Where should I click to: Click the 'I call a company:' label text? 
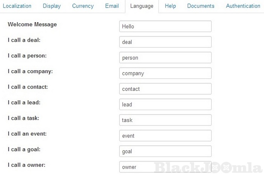pyautogui.click(x=30, y=71)
